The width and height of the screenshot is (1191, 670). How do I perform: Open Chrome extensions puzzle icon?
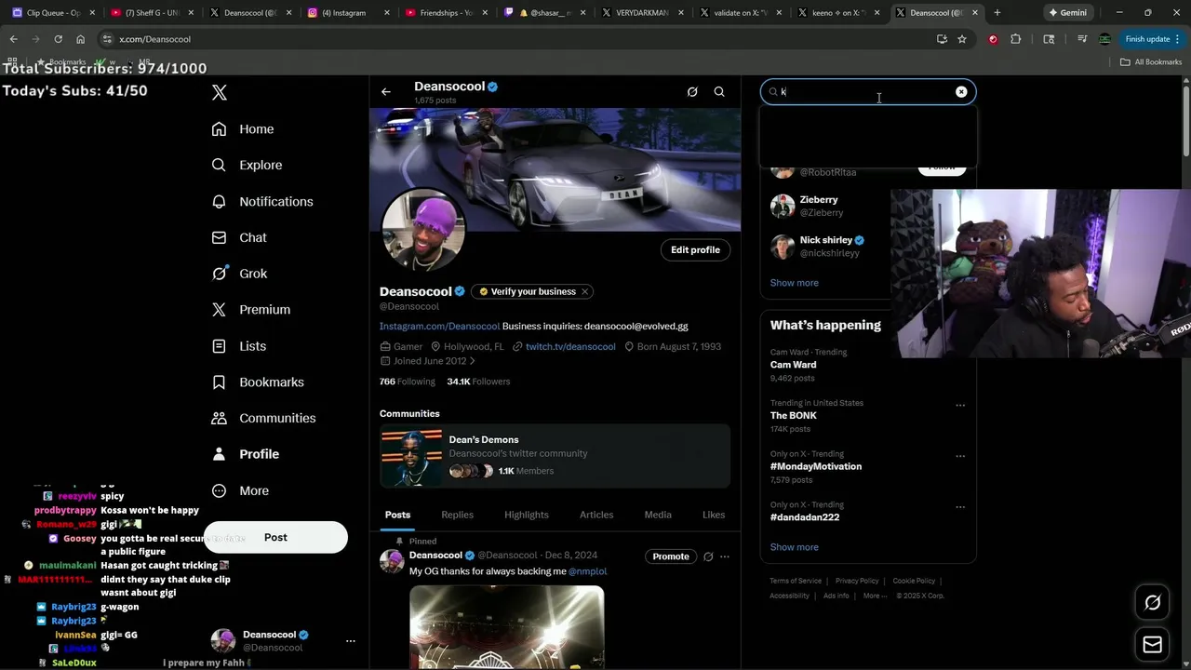tap(1015, 39)
